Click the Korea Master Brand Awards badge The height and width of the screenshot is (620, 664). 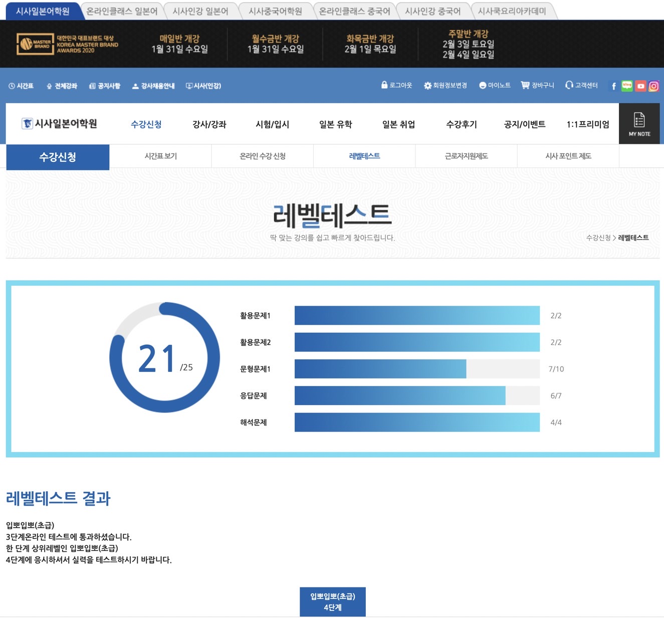[x=68, y=44]
